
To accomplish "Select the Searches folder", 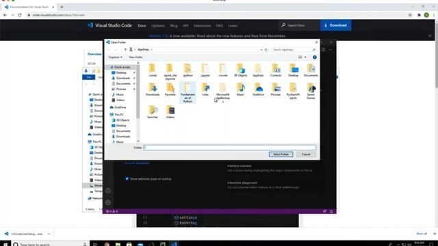I will tap(153, 112).
